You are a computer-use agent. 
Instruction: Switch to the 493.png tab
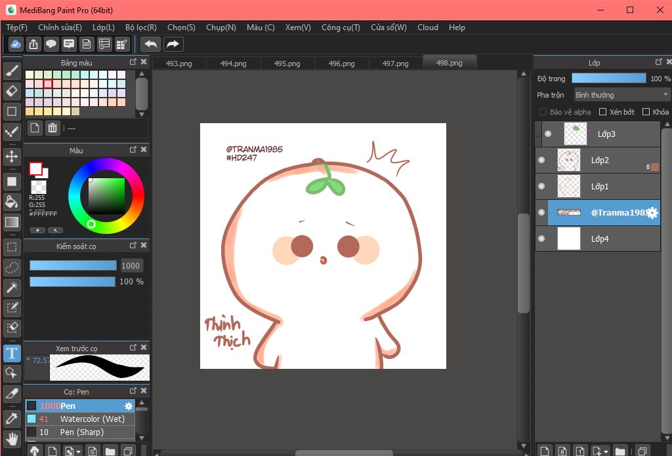(178, 64)
